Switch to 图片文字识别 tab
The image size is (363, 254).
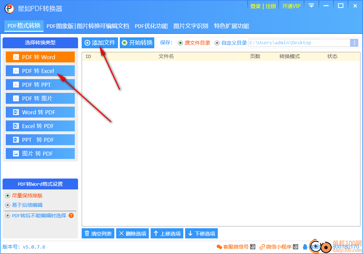tap(191, 26)
